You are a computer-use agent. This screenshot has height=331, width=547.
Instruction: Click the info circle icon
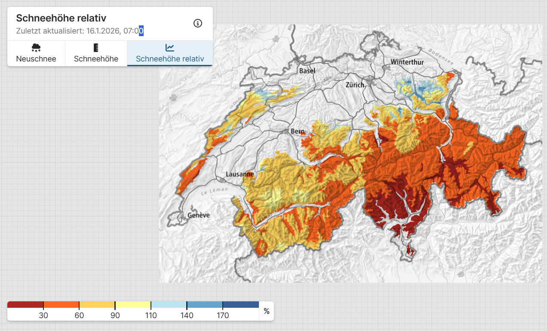(x=198, y=23)
